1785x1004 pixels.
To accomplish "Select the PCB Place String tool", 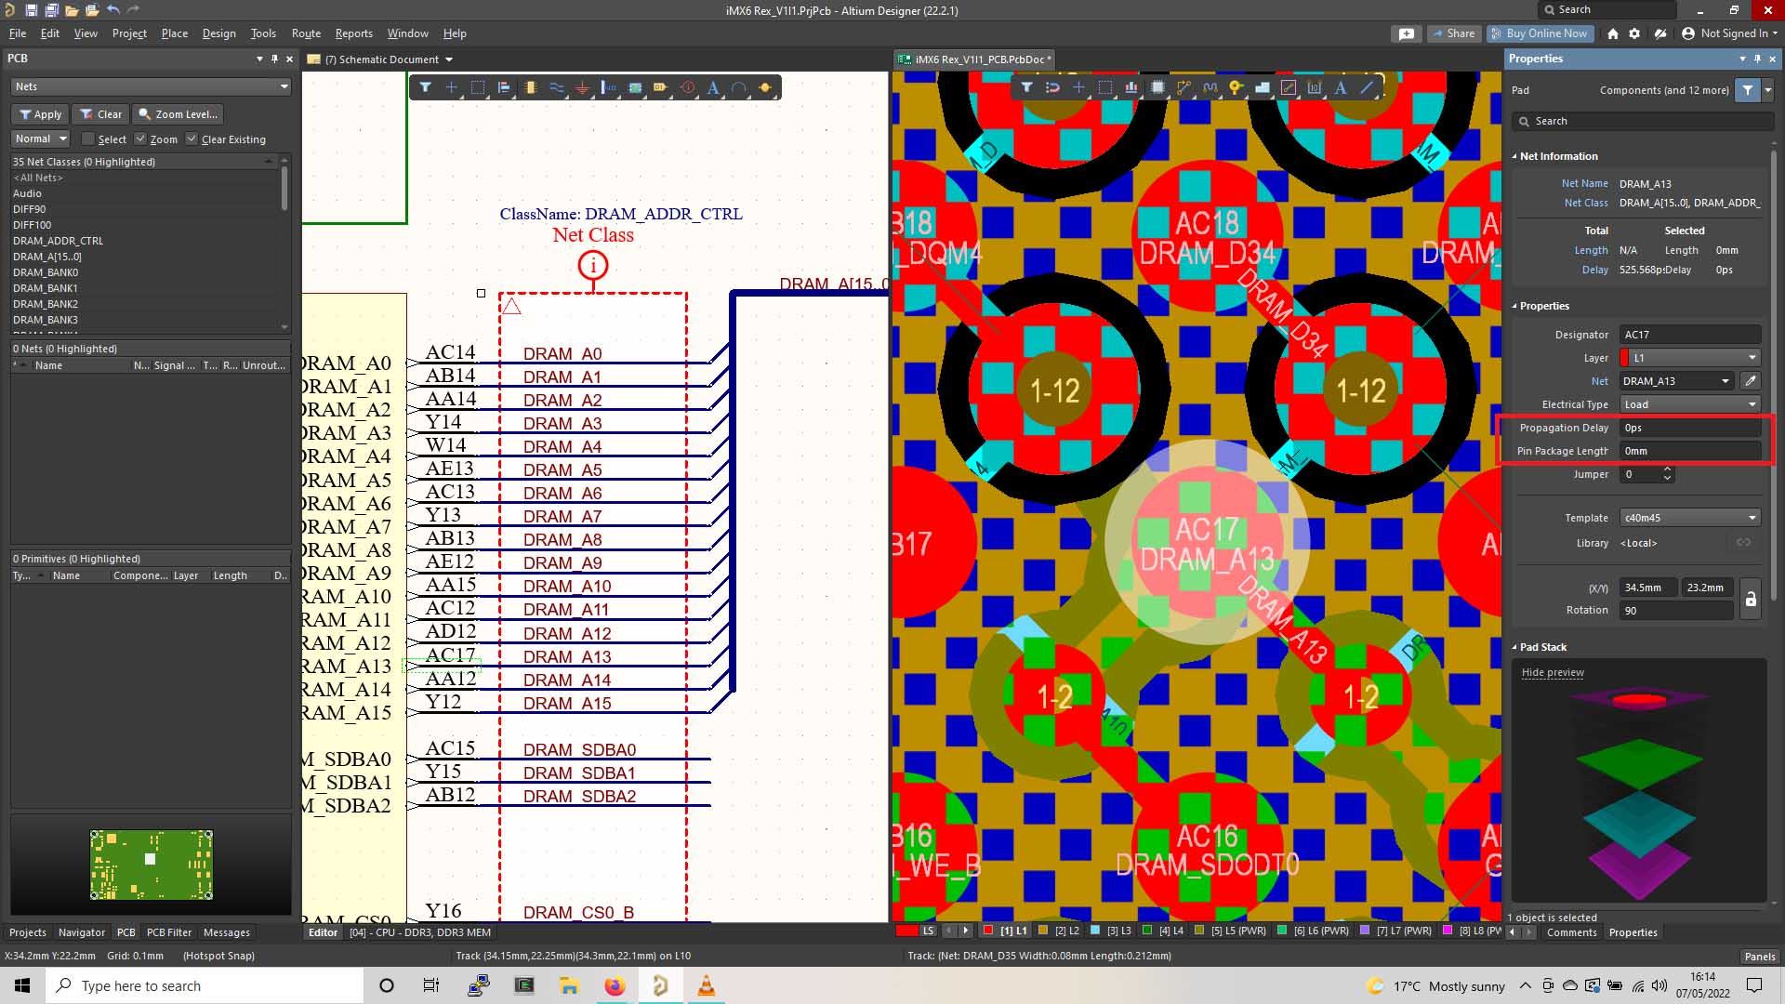I will [1340, 87].
